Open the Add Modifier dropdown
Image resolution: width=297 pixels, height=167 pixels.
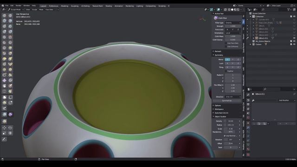click(287, 100)
